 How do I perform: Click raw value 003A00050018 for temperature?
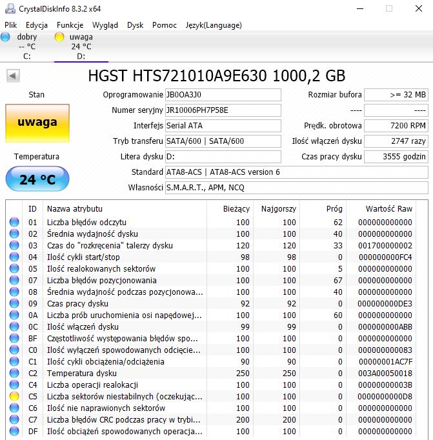tap(385, 373)
